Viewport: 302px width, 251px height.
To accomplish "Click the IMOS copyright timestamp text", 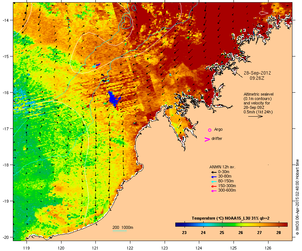I will pyautogui.click(x=297, y=197).
